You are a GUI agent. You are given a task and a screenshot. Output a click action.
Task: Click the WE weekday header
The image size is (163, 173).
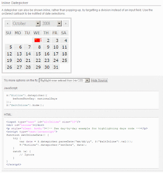click(37, 33)
